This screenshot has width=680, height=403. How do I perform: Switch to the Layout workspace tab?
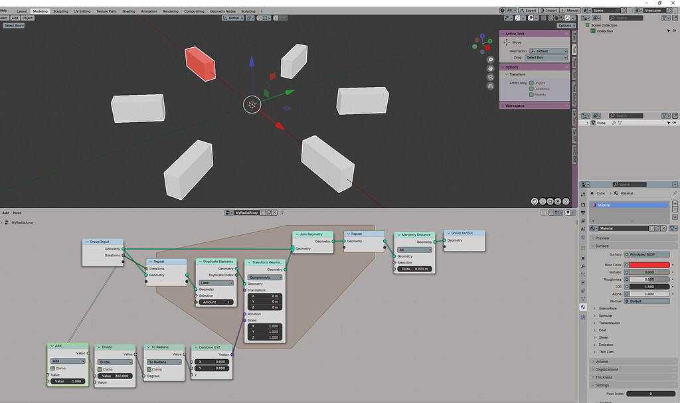[x=22, y=11]
